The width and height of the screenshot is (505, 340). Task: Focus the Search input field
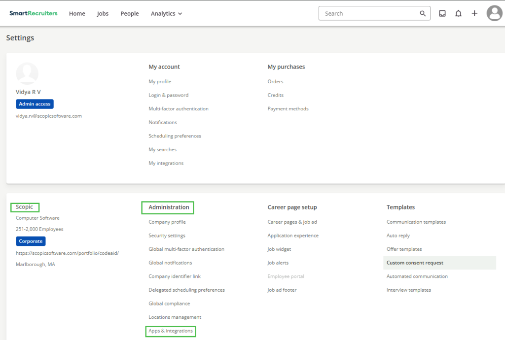(370, 14)
